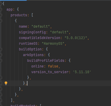Place cursor on name "default" value
Screen dimensions: 111x106
(41, 26)
